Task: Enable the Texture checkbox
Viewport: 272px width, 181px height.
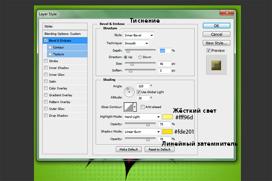Action: point(50,54)
